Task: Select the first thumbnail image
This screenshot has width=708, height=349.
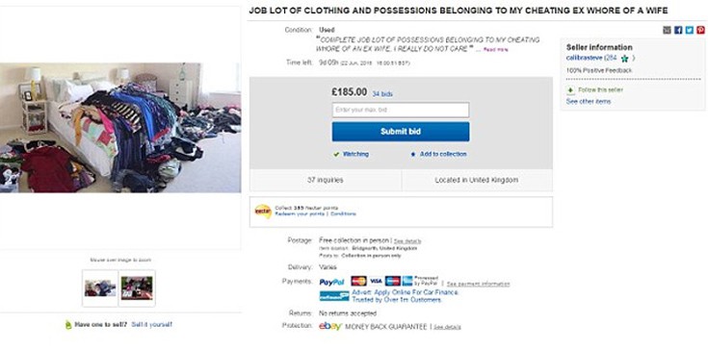Action: pos(100,288)
